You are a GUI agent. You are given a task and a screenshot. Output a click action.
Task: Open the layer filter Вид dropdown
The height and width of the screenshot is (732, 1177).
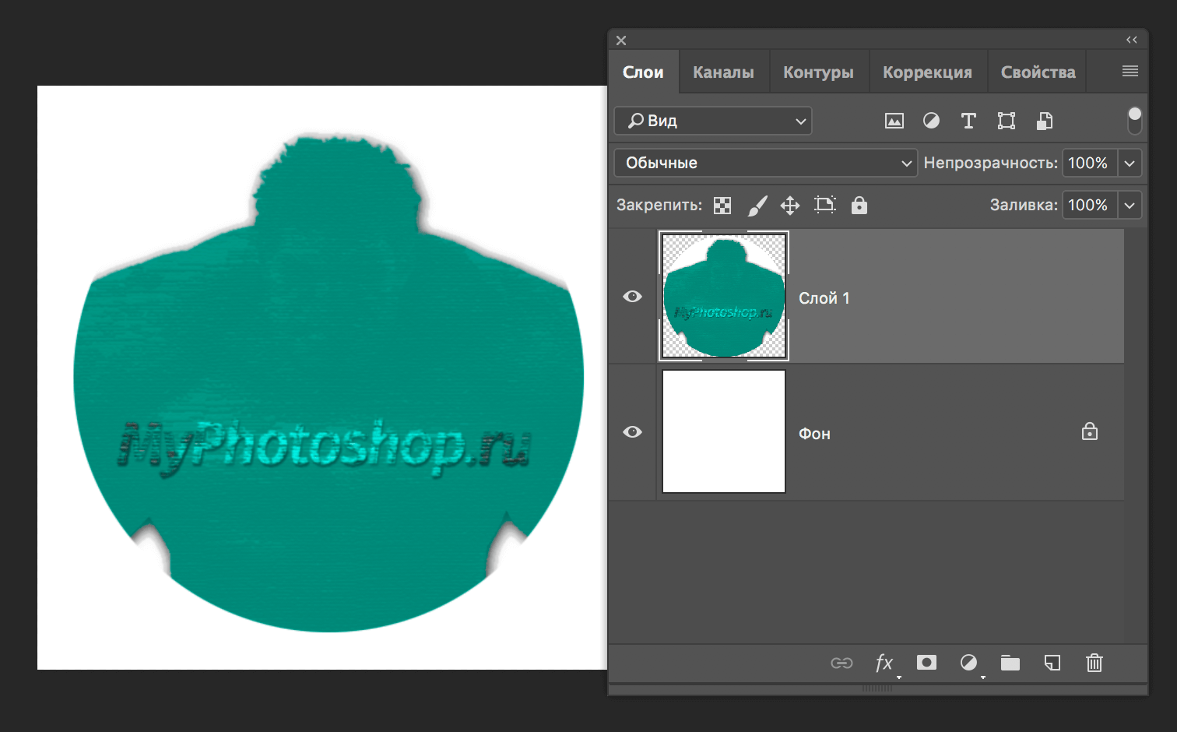tap(712, 121)
